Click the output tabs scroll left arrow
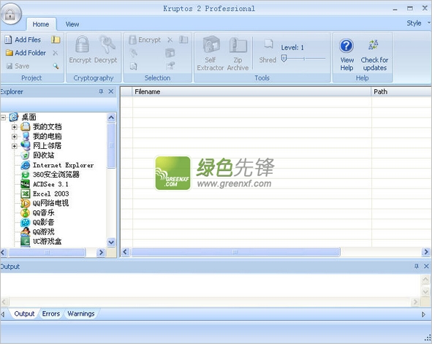 [x=3, y=314]
